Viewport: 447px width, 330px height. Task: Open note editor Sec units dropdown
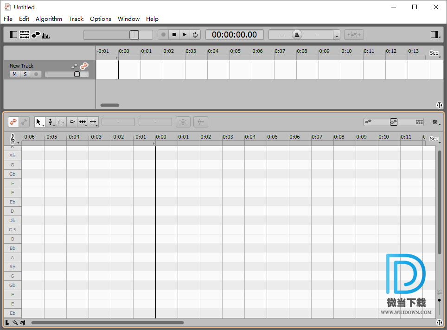[x=435, y=139]
